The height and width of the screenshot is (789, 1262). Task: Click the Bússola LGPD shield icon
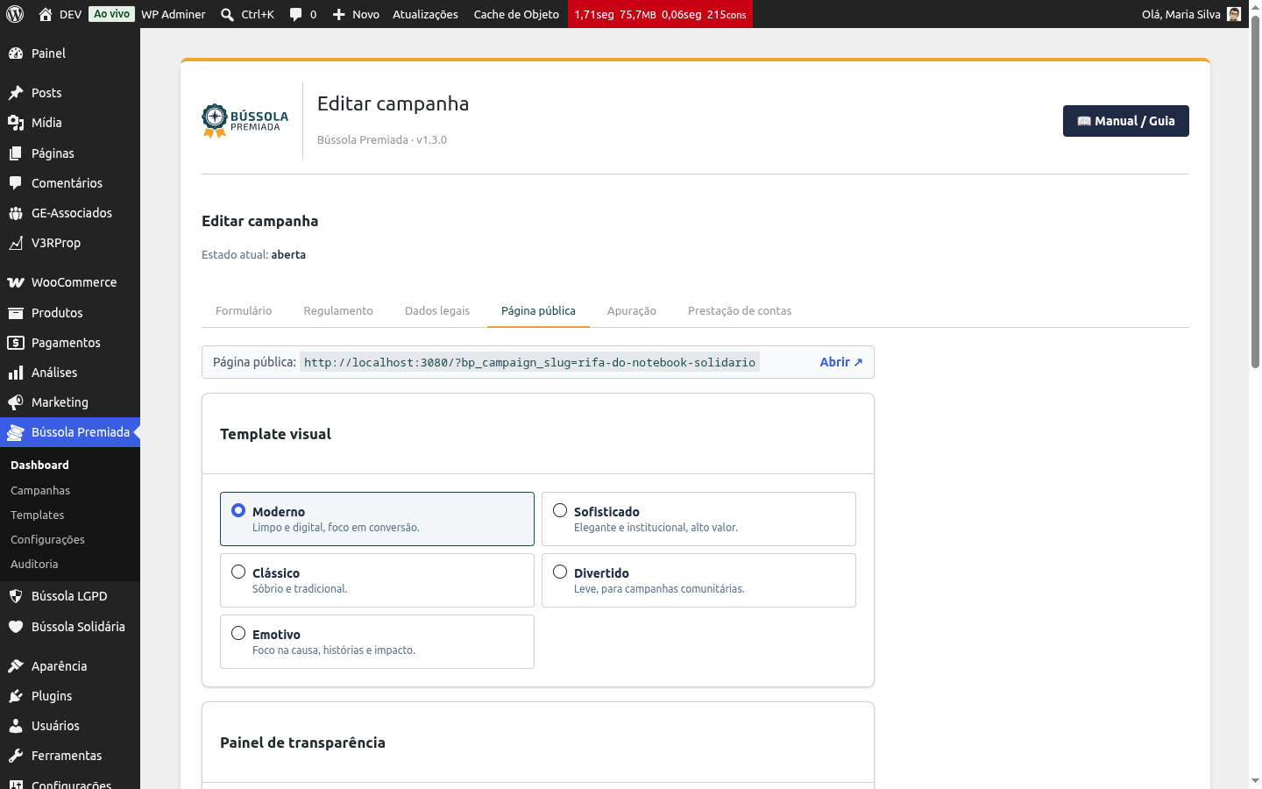click(x=16, y=596)
